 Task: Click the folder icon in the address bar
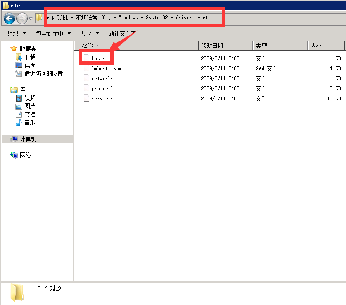coord(39,17)
